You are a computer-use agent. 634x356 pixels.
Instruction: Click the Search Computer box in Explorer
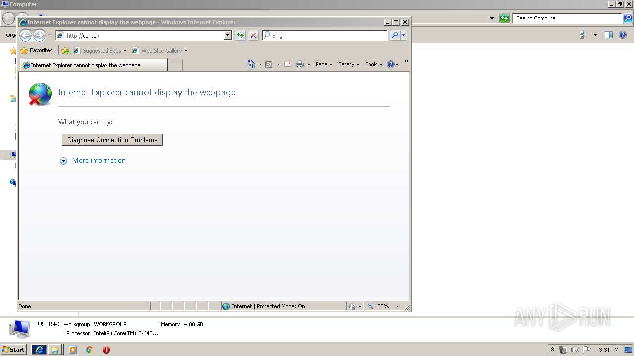567,18
